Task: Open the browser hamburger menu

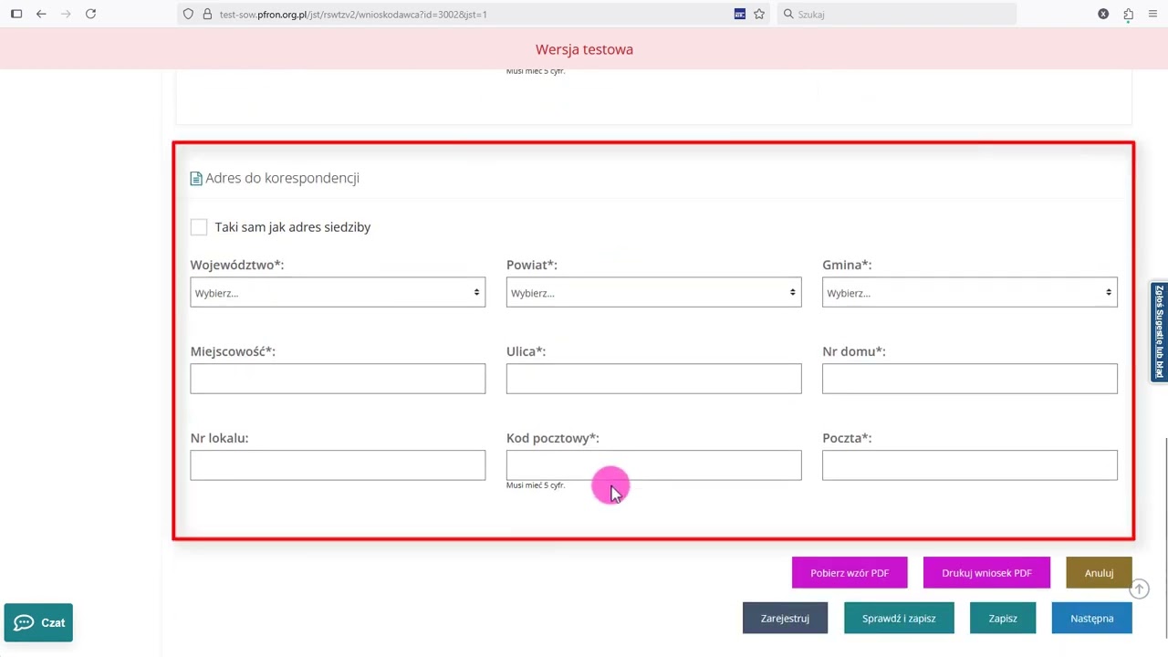Action: pyautogui.click(x=1153, y=15)
